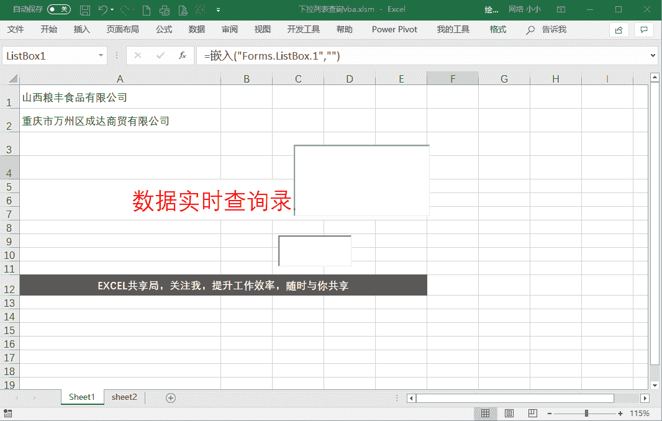This screenshot has width=662, height=421.
Task: Toggle the 自动保存 AutoSave switch
Action: point(59,9)
